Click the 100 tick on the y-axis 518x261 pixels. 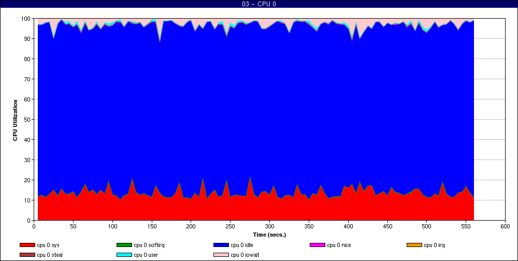(27, 19)
